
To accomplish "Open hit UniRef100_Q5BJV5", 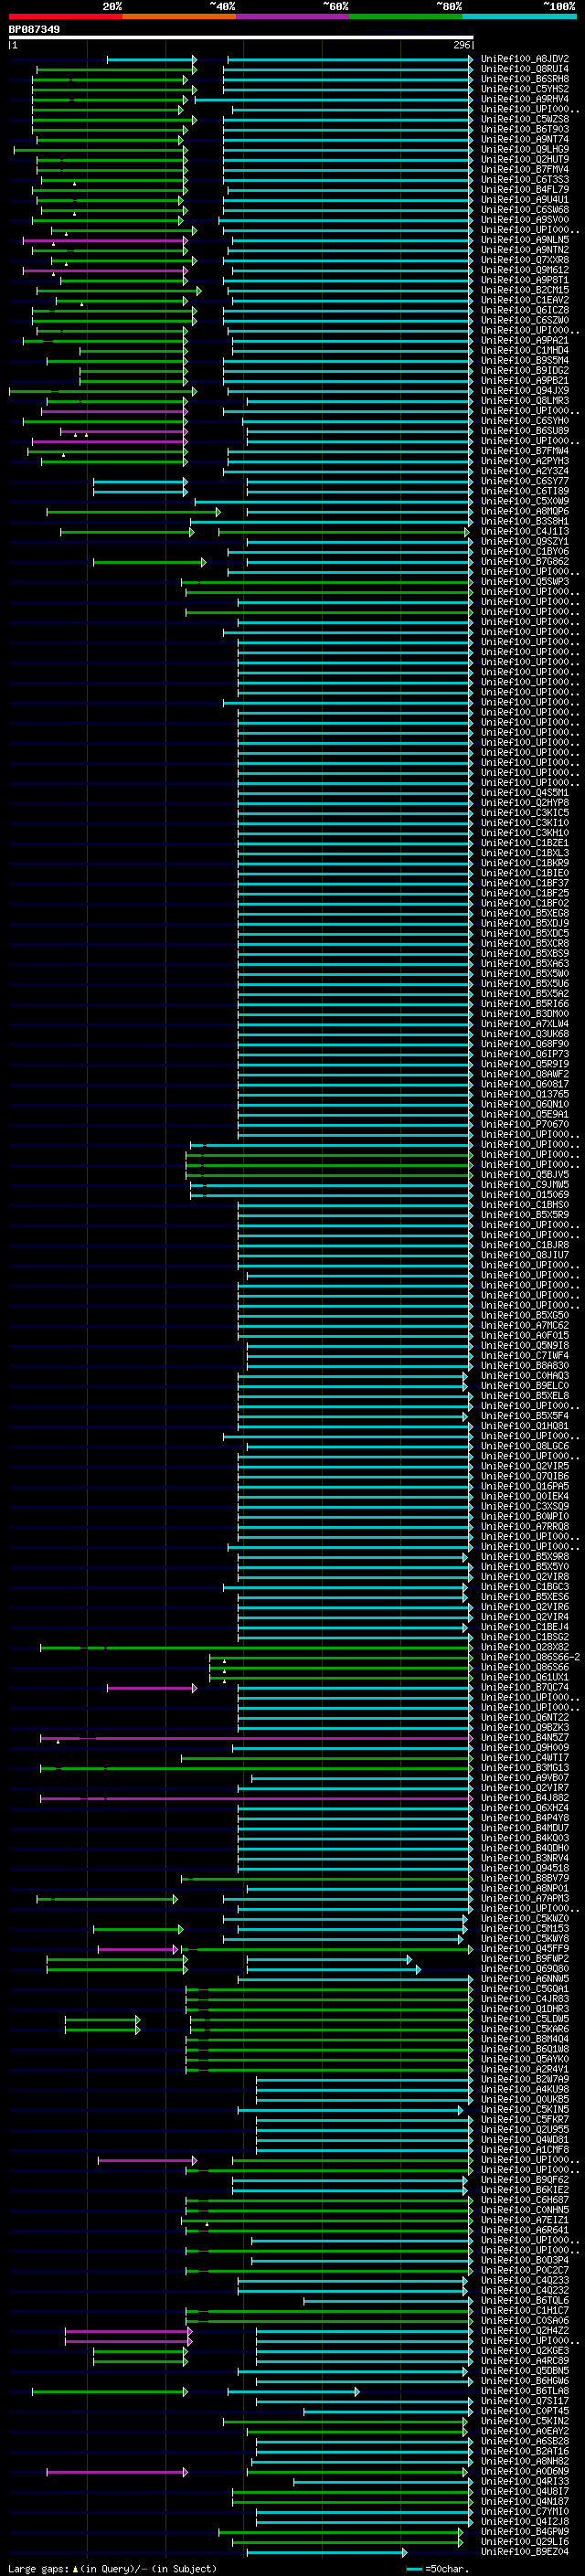I will point(525,1175).
